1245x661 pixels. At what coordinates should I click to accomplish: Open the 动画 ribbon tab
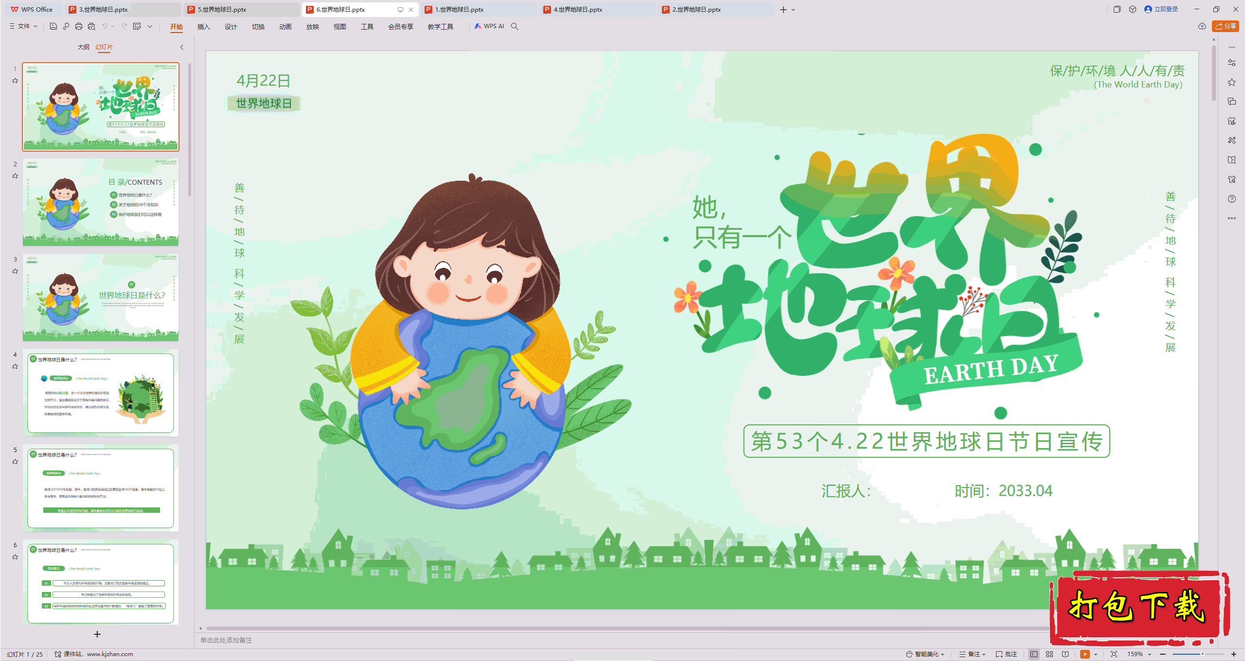[285, 27]
